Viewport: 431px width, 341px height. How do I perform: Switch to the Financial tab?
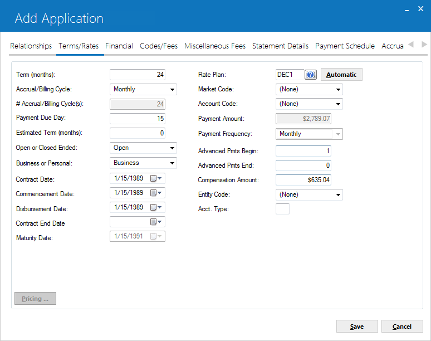[119, 46]
